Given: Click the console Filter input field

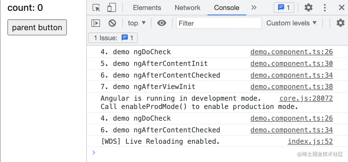Looking at the screenshot, I should click(219, 23).
